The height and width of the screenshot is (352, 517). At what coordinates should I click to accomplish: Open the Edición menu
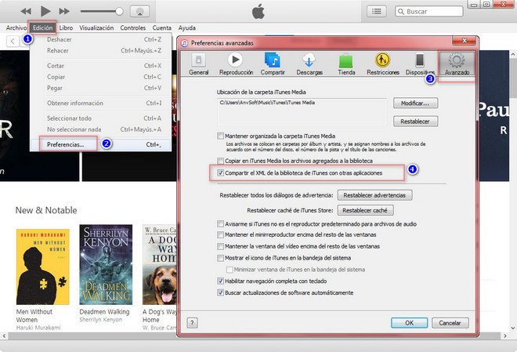point(42,27)
